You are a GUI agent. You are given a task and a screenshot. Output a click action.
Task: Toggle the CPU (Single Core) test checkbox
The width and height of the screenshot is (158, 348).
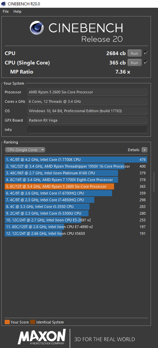point(146,62)
